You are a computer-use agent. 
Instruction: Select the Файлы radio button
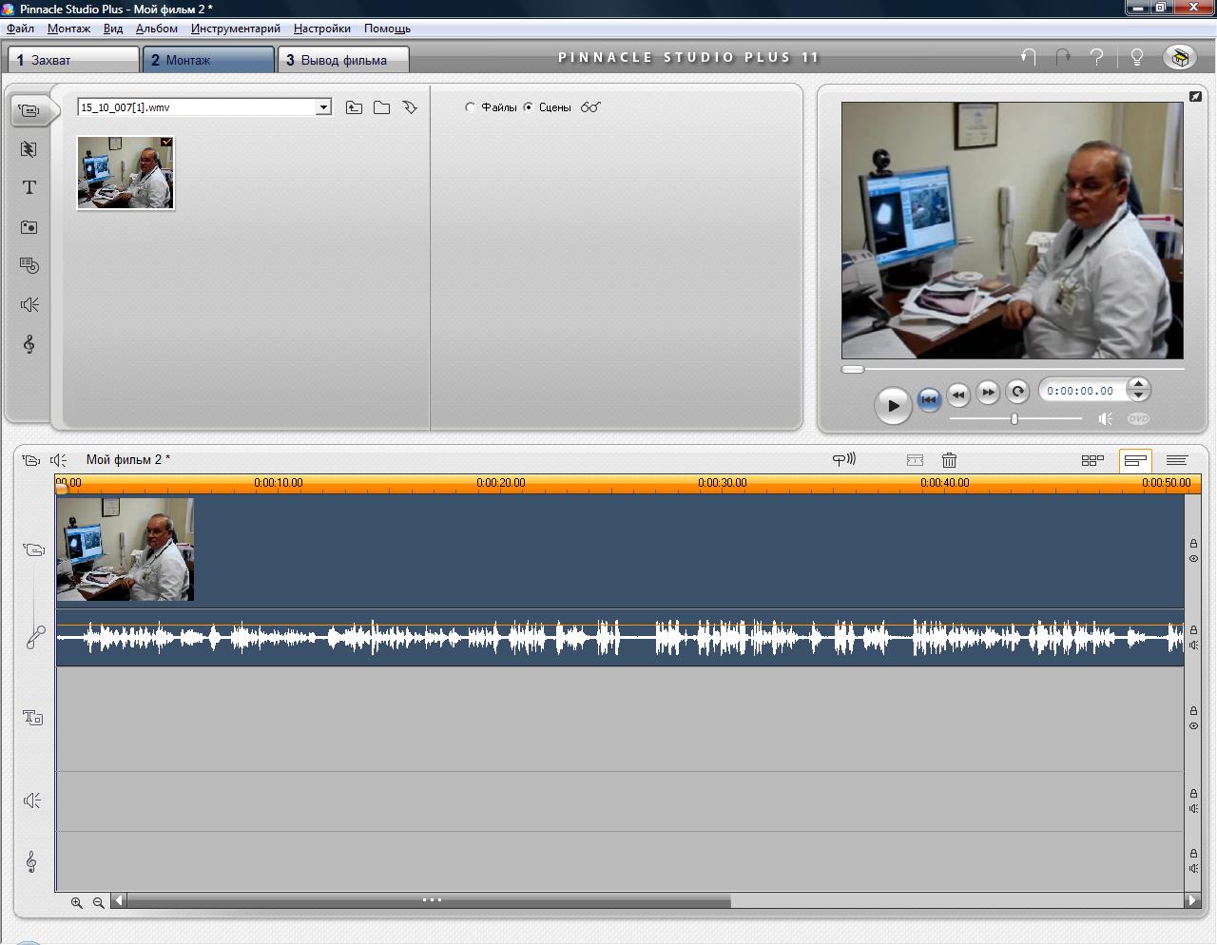click(x=471, y=107)
